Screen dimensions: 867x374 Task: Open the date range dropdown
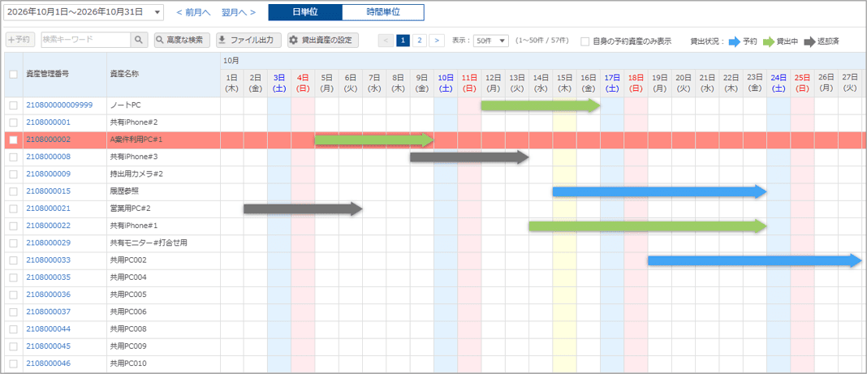point(84,11)
